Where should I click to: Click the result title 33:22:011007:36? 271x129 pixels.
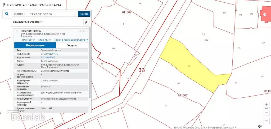[31, 31]
